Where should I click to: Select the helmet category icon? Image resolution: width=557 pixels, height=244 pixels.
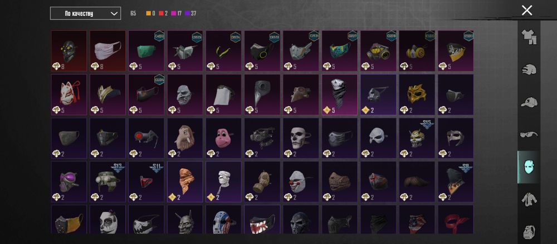529,69
